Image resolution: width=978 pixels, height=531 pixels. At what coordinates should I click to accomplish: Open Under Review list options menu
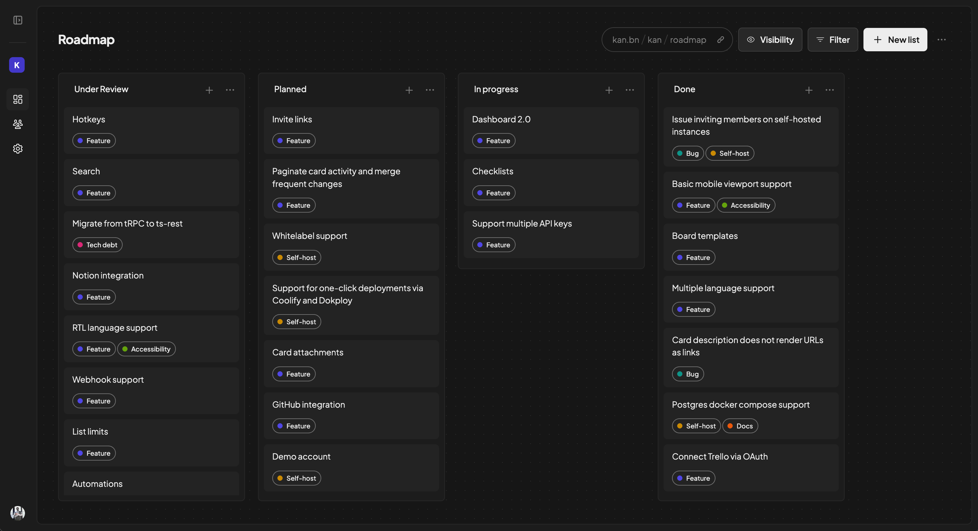pos(230,90)
